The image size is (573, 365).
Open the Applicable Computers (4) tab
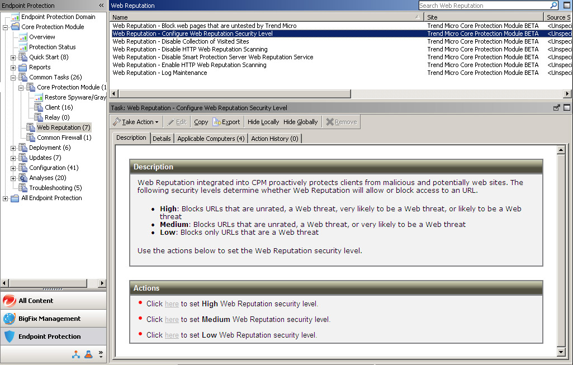coord(211,139)
